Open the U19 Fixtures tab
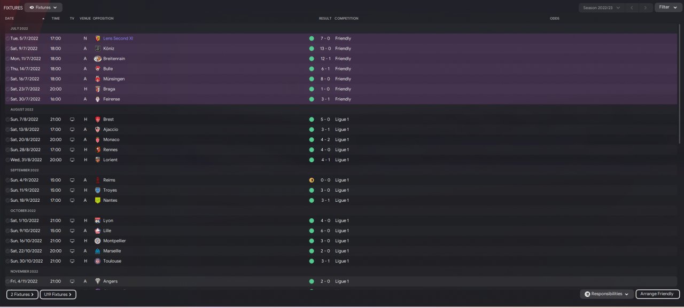Image resolution: width=684 pixels, height=308 pixels. pos(58,294)
